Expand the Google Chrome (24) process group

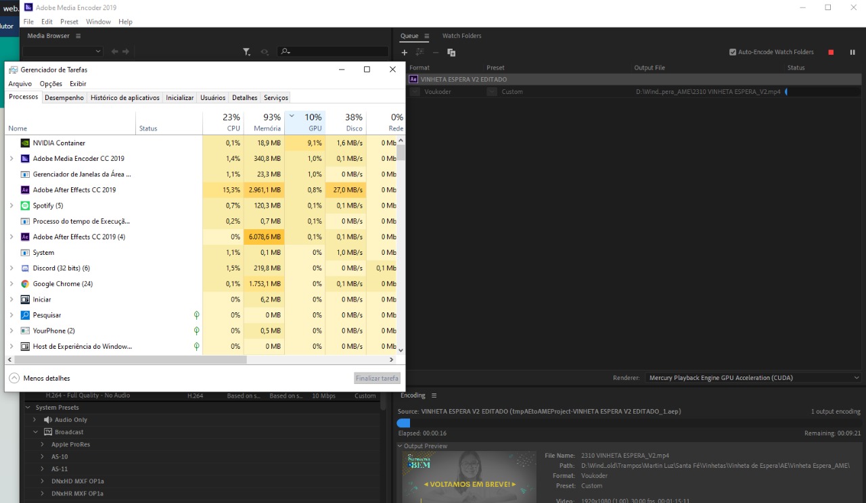tap(12, 284)
